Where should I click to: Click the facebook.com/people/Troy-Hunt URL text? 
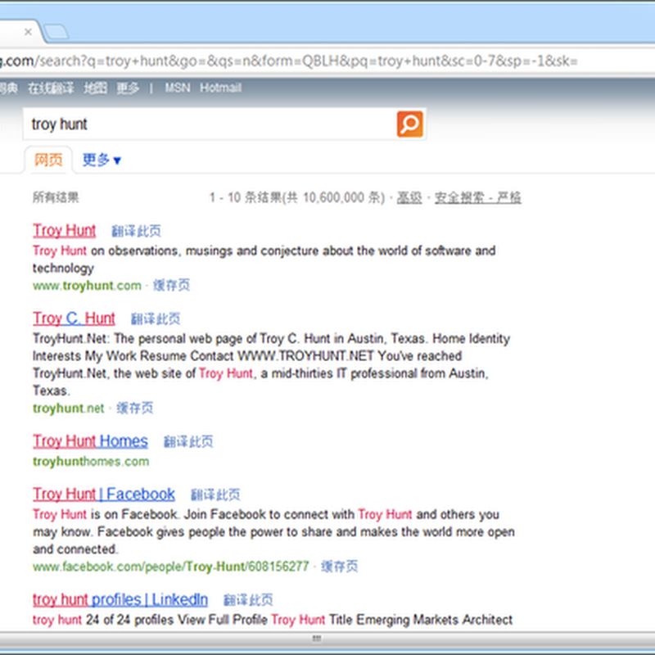point(171,567)
